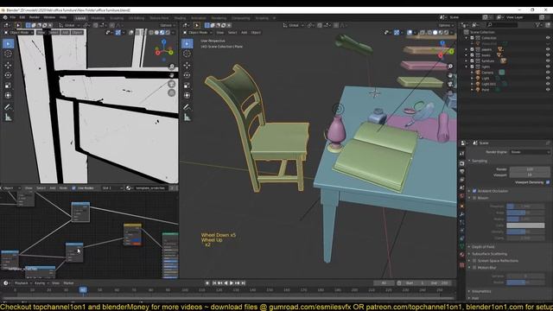553x311 pixels.
Task: Open the Window menu
Action: [x=49, y=17]
